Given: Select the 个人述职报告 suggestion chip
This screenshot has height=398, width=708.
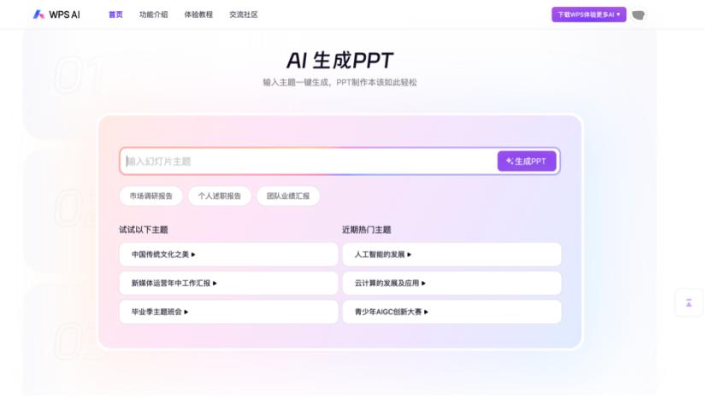Looking at the screenshot, I should tap(220, 196).
